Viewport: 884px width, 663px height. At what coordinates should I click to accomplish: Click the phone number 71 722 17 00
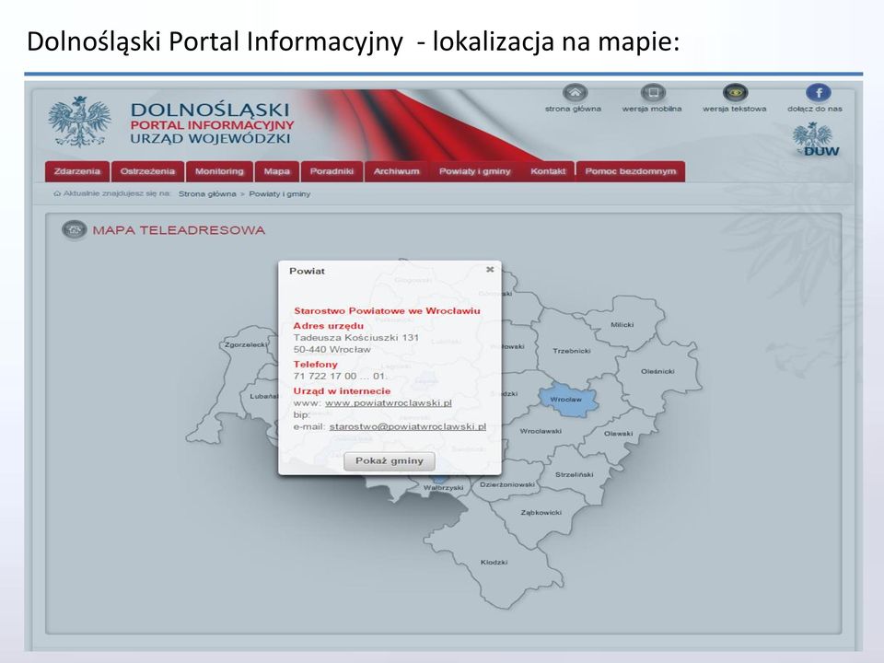pos(325,376)
